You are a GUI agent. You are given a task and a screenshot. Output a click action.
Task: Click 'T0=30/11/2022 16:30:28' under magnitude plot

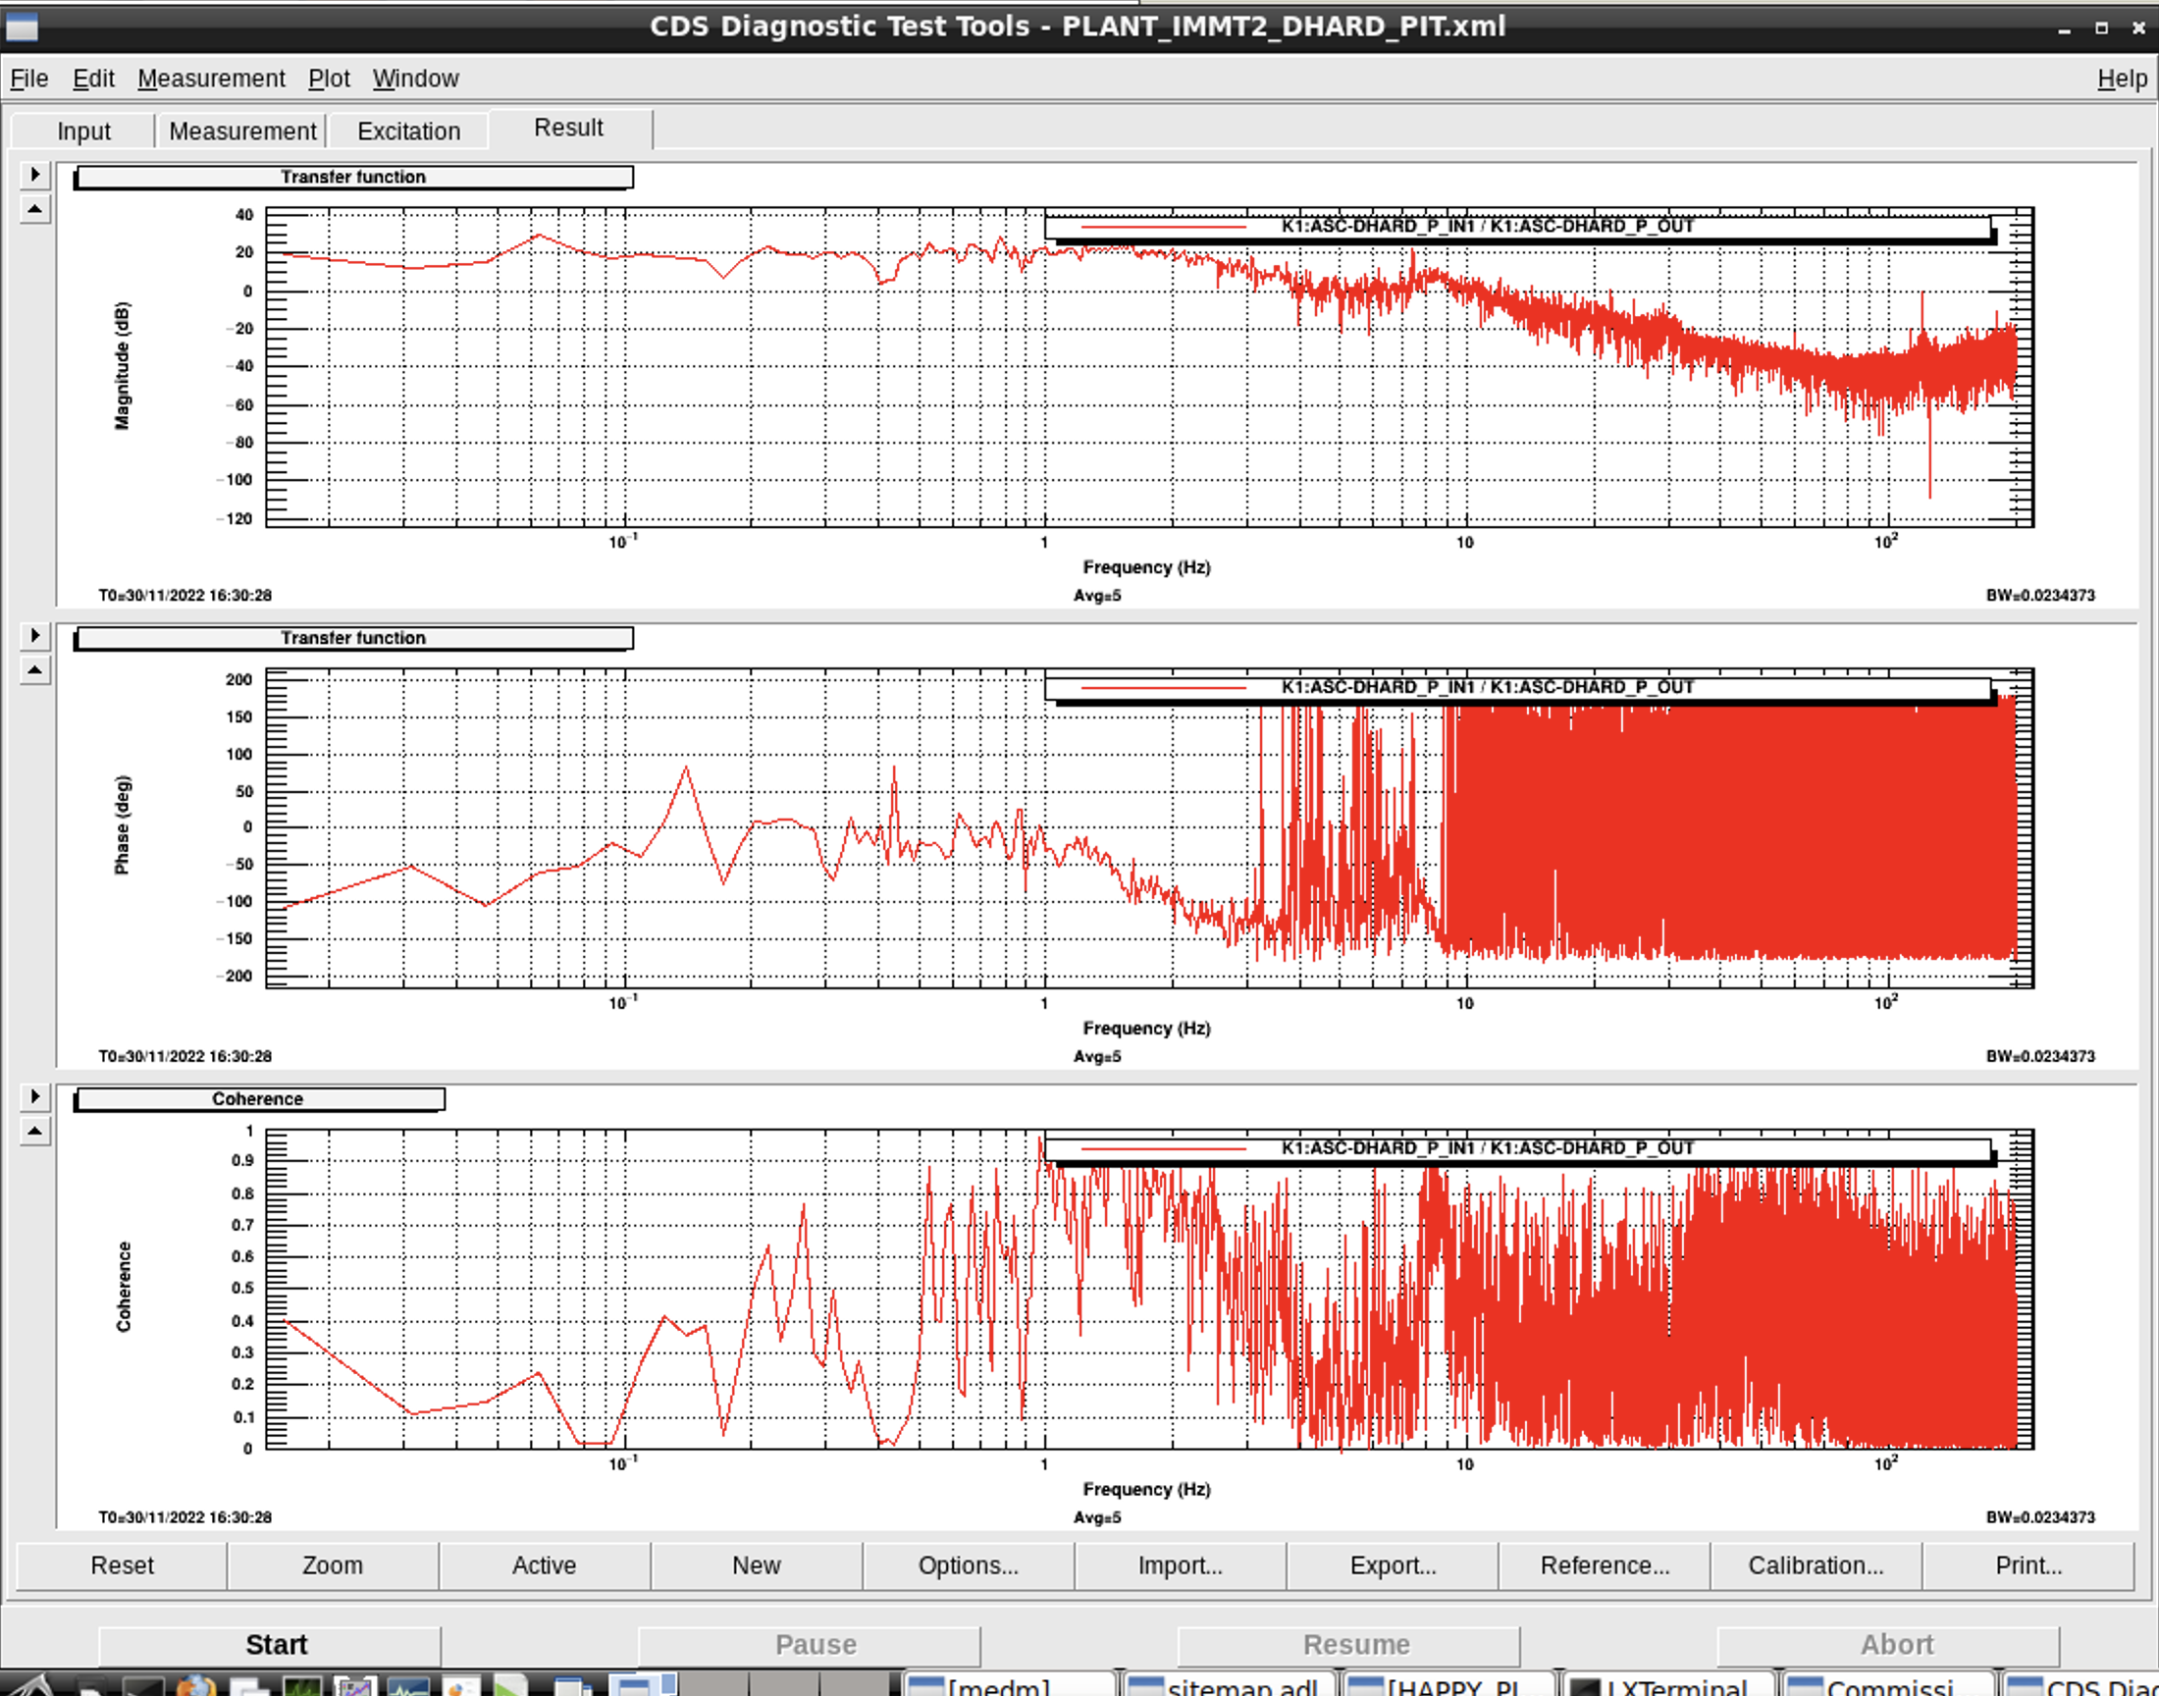point(184,596)
